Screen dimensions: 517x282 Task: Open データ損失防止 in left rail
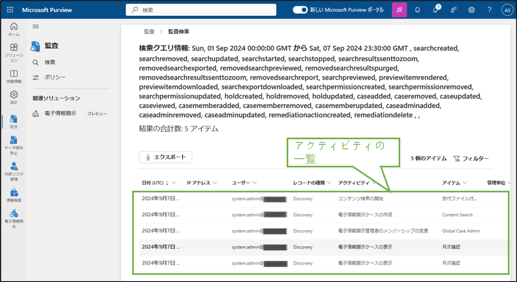click(x=14, y=145)
